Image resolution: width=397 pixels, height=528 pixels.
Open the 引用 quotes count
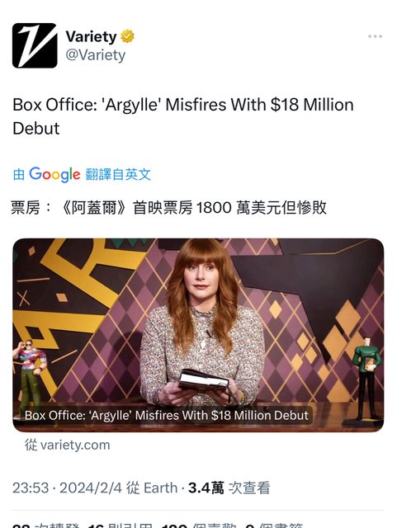pos(121,526)
